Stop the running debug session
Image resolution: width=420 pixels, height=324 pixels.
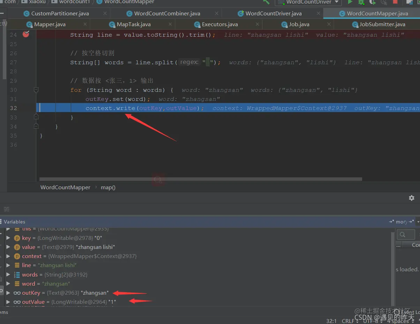[x=395, y=2]
